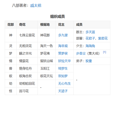Click the 劫 flower division cell
Image resolution: width=133 pixels, height=113 pixels.
[11, 84]
